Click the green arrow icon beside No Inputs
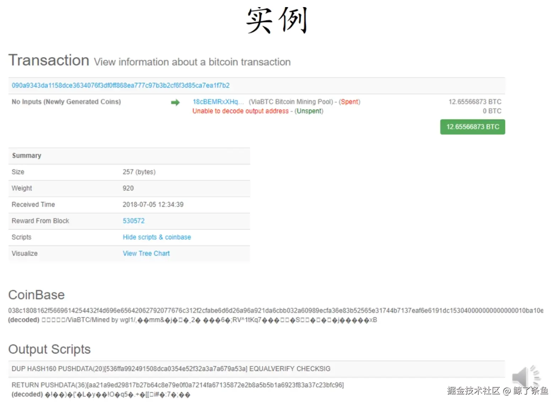Image resolution: width=559 pixels, height=406 pixels. point(175,103)
